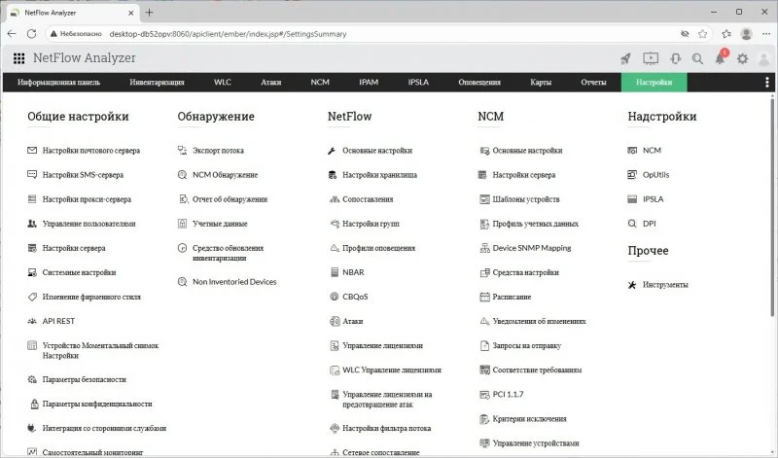Screen dimensions: 778x458
Task: Open NCM Обнаружение link
Action: (x=226, y=175)
